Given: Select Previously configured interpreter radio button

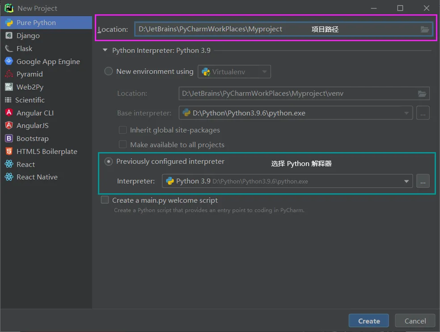Looking at the screenshot, I should tap(109, 161).
